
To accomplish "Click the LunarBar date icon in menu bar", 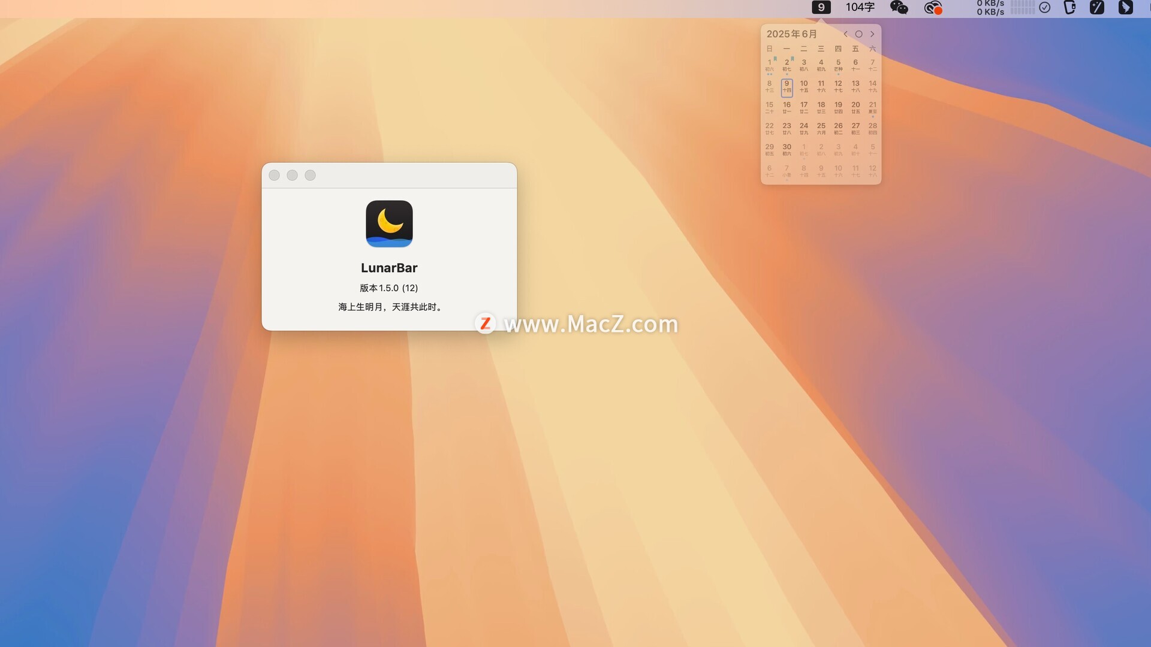I will pyautogui.click(x=821, y=7).
